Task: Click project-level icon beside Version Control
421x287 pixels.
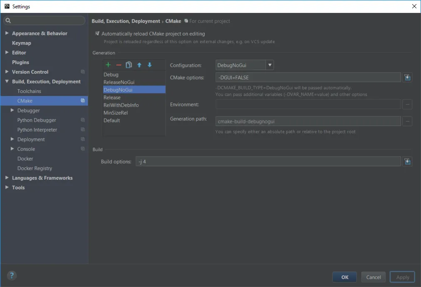Action: (83, 72)
